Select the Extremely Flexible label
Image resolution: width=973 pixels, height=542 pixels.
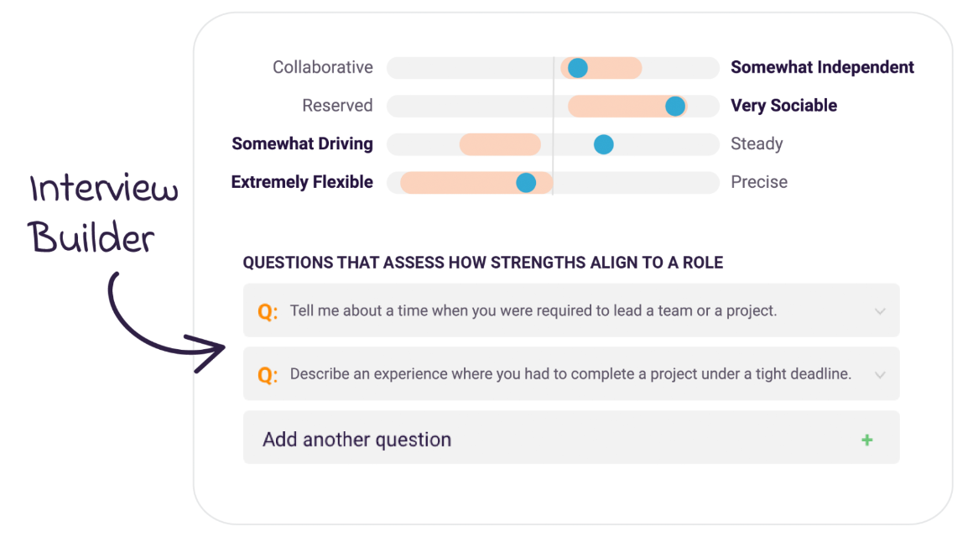coord(302,182)
